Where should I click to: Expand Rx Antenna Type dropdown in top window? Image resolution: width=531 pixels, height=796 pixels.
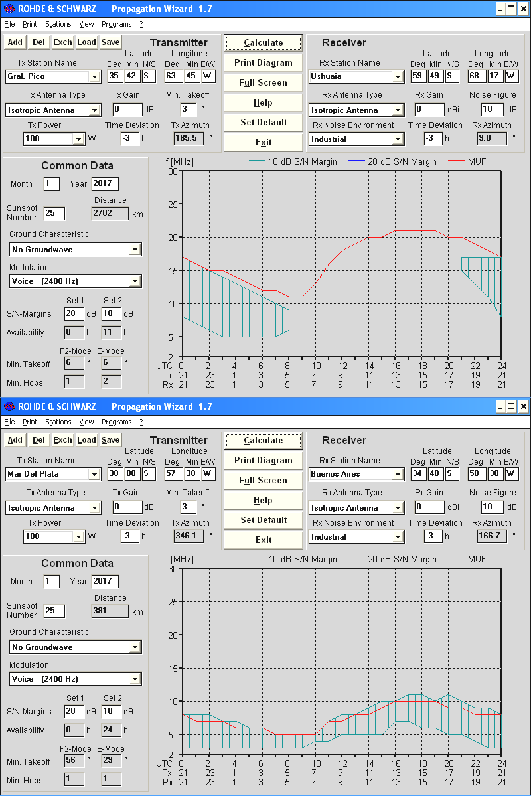[x=398, y=110]
